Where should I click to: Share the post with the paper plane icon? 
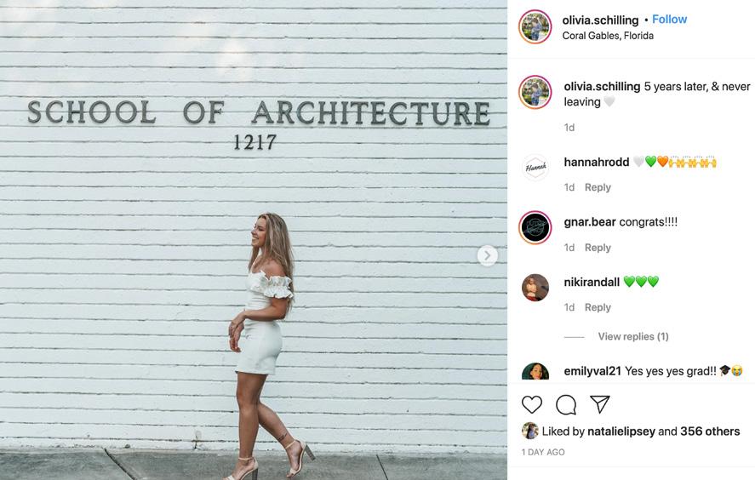600,404
